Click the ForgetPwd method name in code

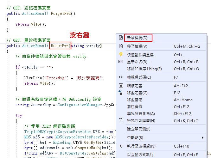click(x=62, y=14)
